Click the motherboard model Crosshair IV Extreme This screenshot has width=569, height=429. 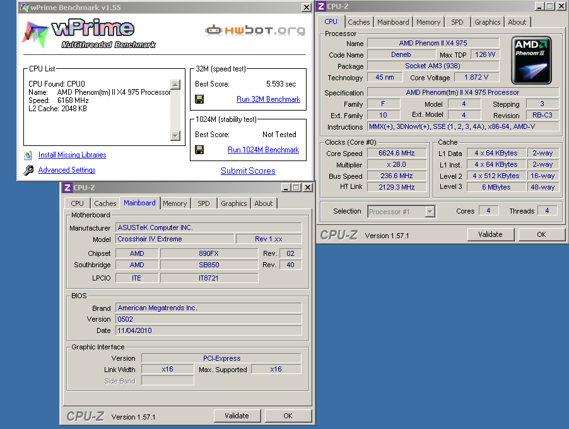(175, 239)
